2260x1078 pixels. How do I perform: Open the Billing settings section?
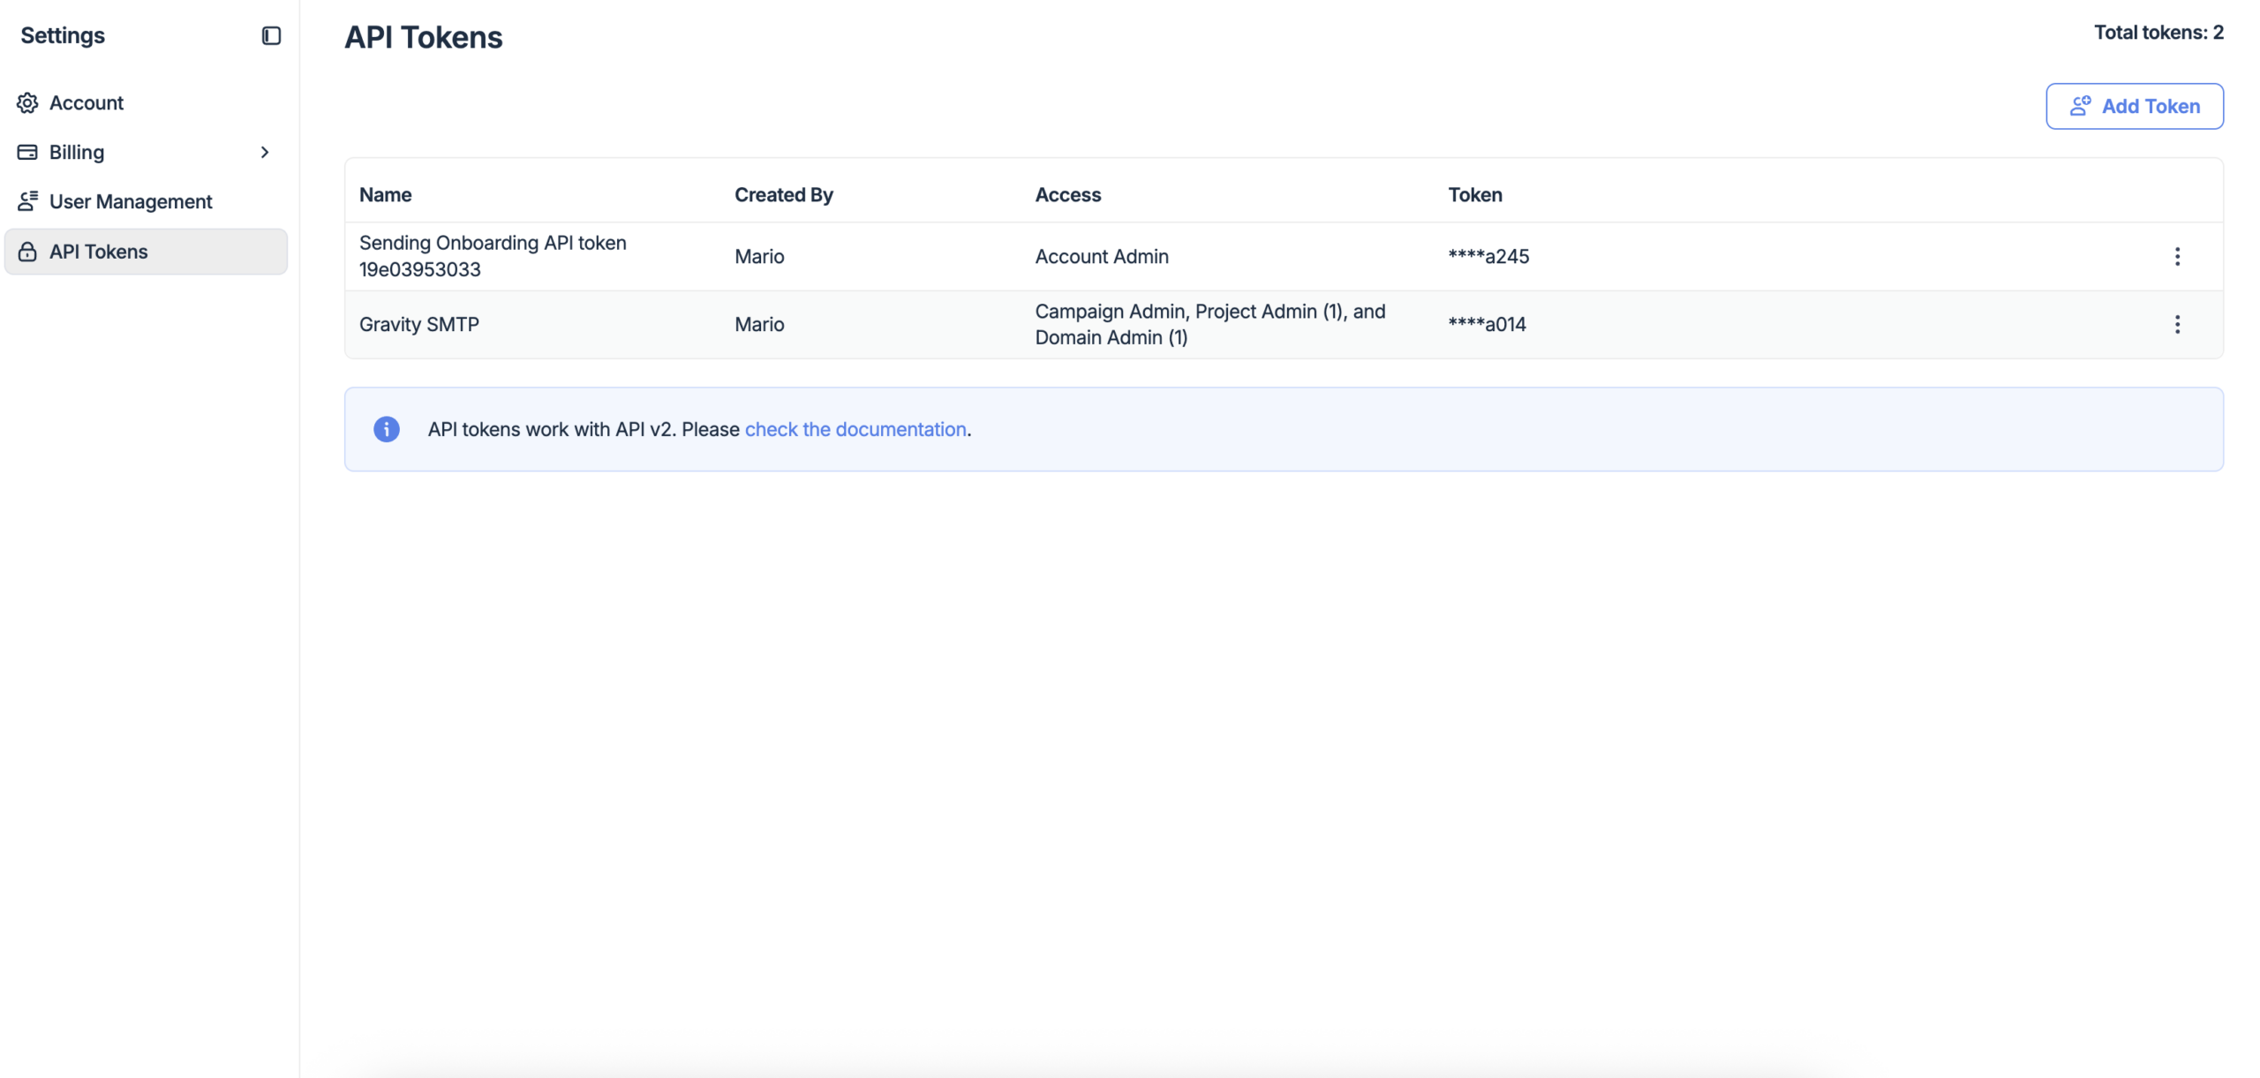tap(146, 152)
